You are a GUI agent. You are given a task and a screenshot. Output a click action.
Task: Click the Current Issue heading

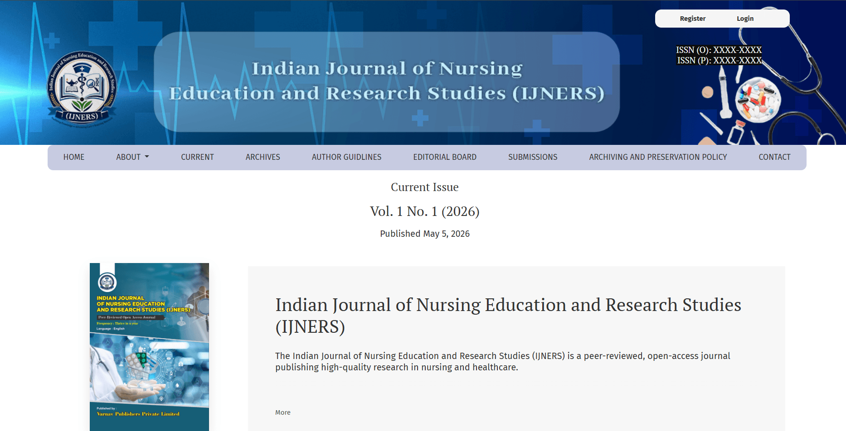point(425,187)
